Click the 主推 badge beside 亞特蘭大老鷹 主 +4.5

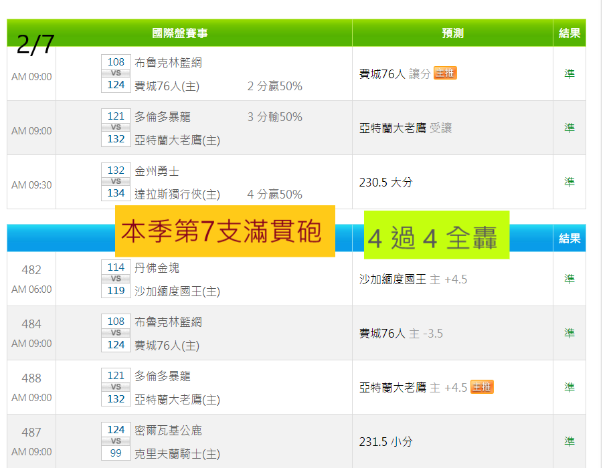pos(482,387)
